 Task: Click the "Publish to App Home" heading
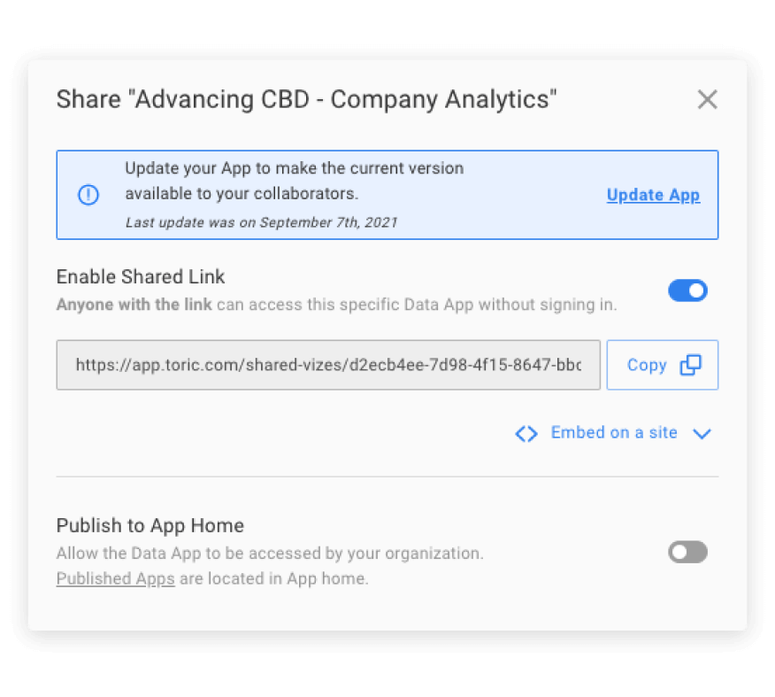[150, 525]
